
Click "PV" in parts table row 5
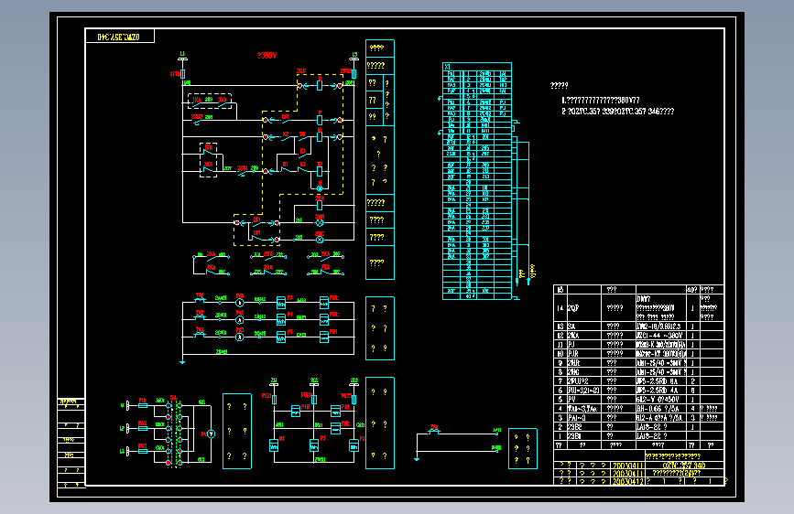pos(571,399)
